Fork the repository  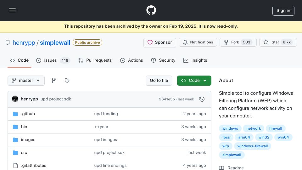pyautogui.click(x=238, y=42)
